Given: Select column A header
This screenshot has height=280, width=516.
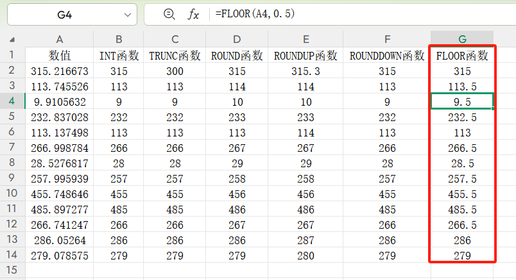Looking at the screenshot, I should pyautogui.click(x=59, y=39).
